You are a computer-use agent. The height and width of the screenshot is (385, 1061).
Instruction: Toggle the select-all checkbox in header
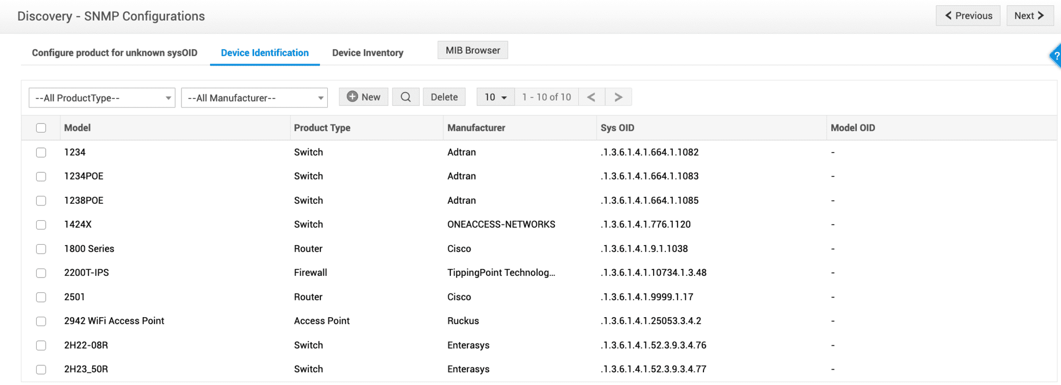point(41,128)
